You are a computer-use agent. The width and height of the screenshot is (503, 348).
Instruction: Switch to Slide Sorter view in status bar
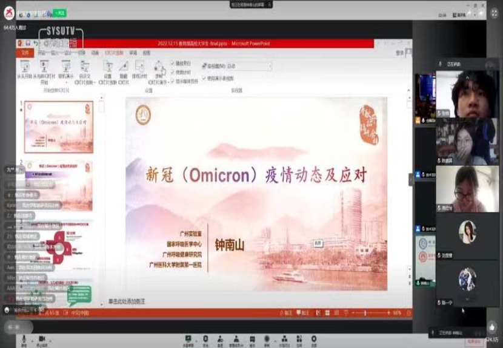pos(327,313)
